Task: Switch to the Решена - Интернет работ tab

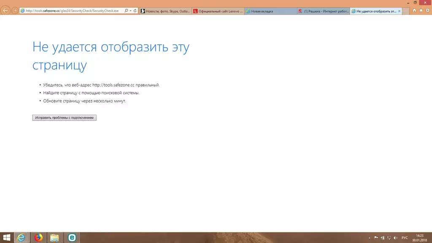Action: point(323,11)
